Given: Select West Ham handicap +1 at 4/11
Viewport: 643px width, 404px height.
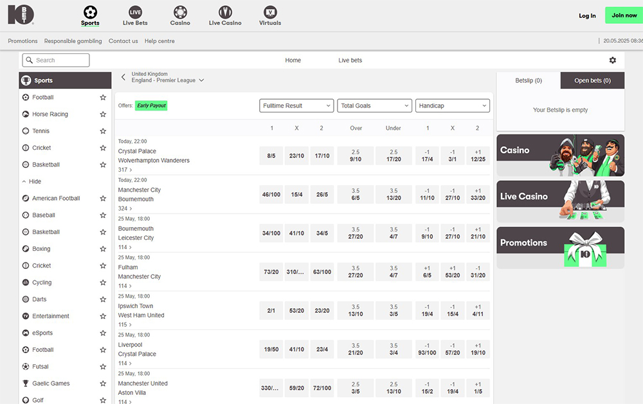Looking at the screenshot, I should pos(478,311).
